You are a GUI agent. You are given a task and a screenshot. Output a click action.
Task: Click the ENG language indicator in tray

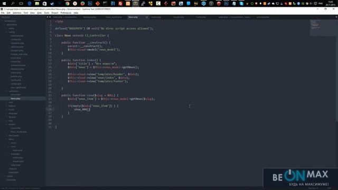click(x=321, y=4)
